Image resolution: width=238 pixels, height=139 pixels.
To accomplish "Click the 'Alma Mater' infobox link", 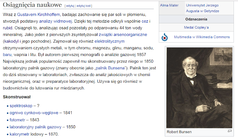I will [x=169, y=5].
